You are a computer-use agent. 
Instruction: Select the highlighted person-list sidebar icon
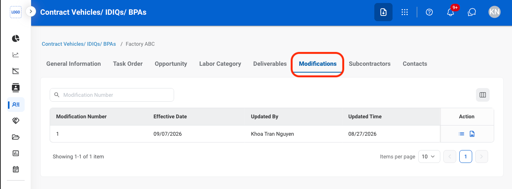coord(16,104)
